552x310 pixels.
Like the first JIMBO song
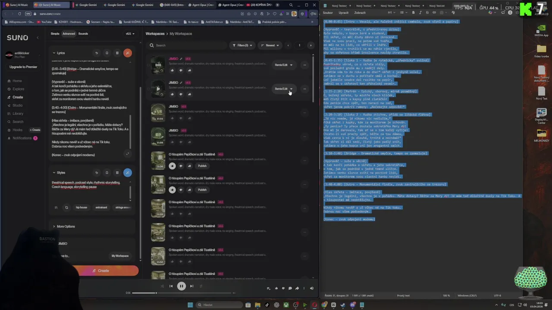[x=172, y=70]
